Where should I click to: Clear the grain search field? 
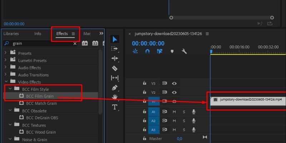click(x=75, y=43)
